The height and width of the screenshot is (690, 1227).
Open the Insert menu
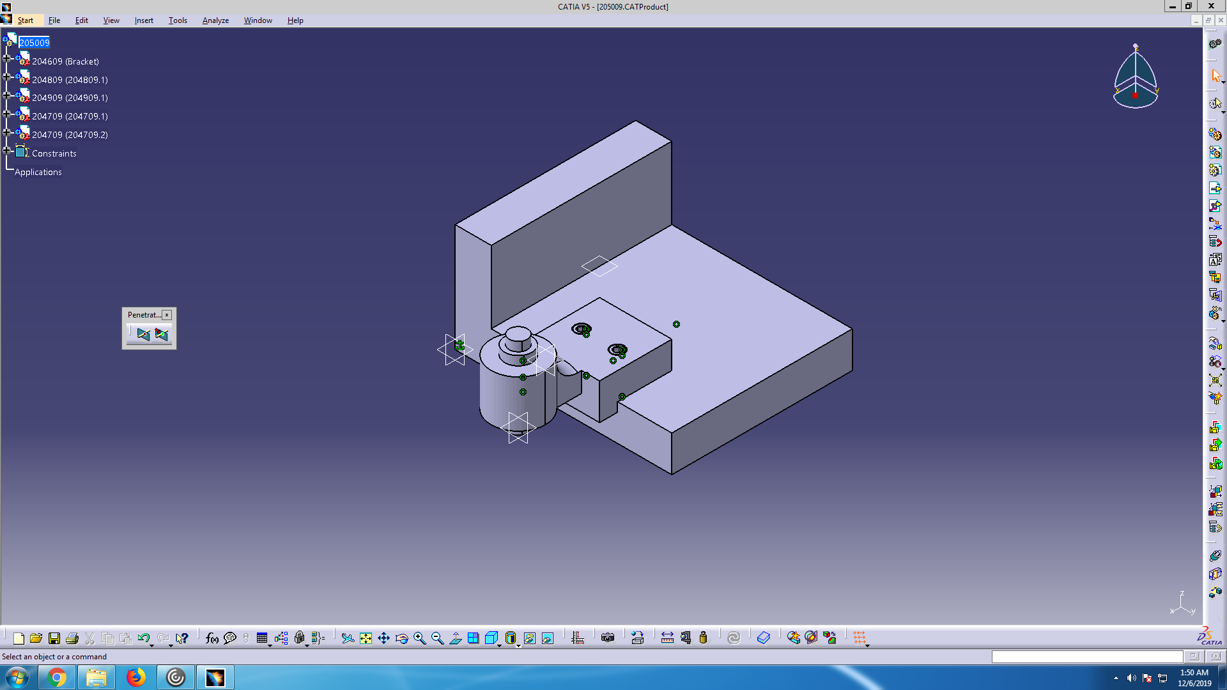(x=144, y=20)
